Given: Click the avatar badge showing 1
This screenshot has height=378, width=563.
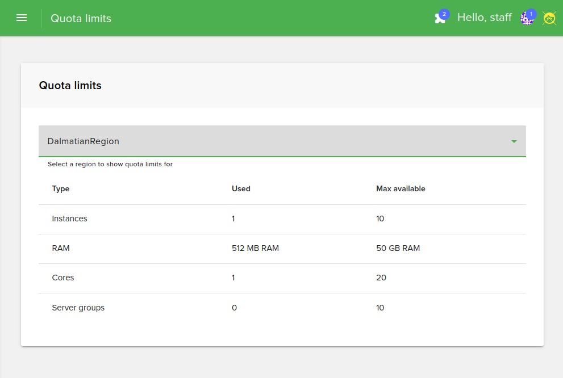Looking at the screenshot, I should point(531,14).
